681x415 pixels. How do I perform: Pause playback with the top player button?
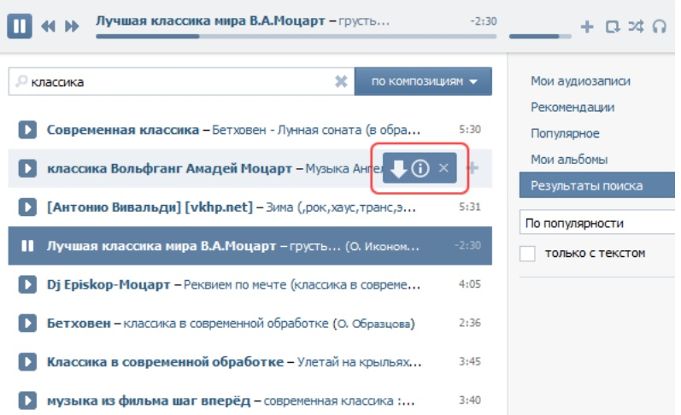20,26
